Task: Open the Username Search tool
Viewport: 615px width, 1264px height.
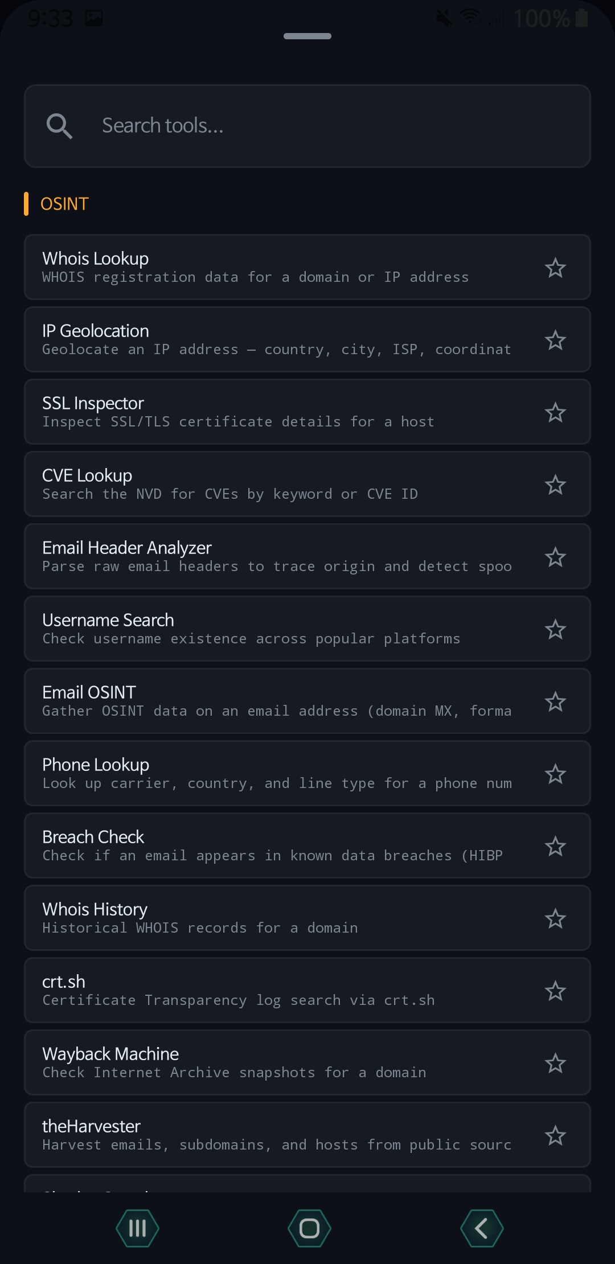Action: pyautogui.click(x=256, y=629)
